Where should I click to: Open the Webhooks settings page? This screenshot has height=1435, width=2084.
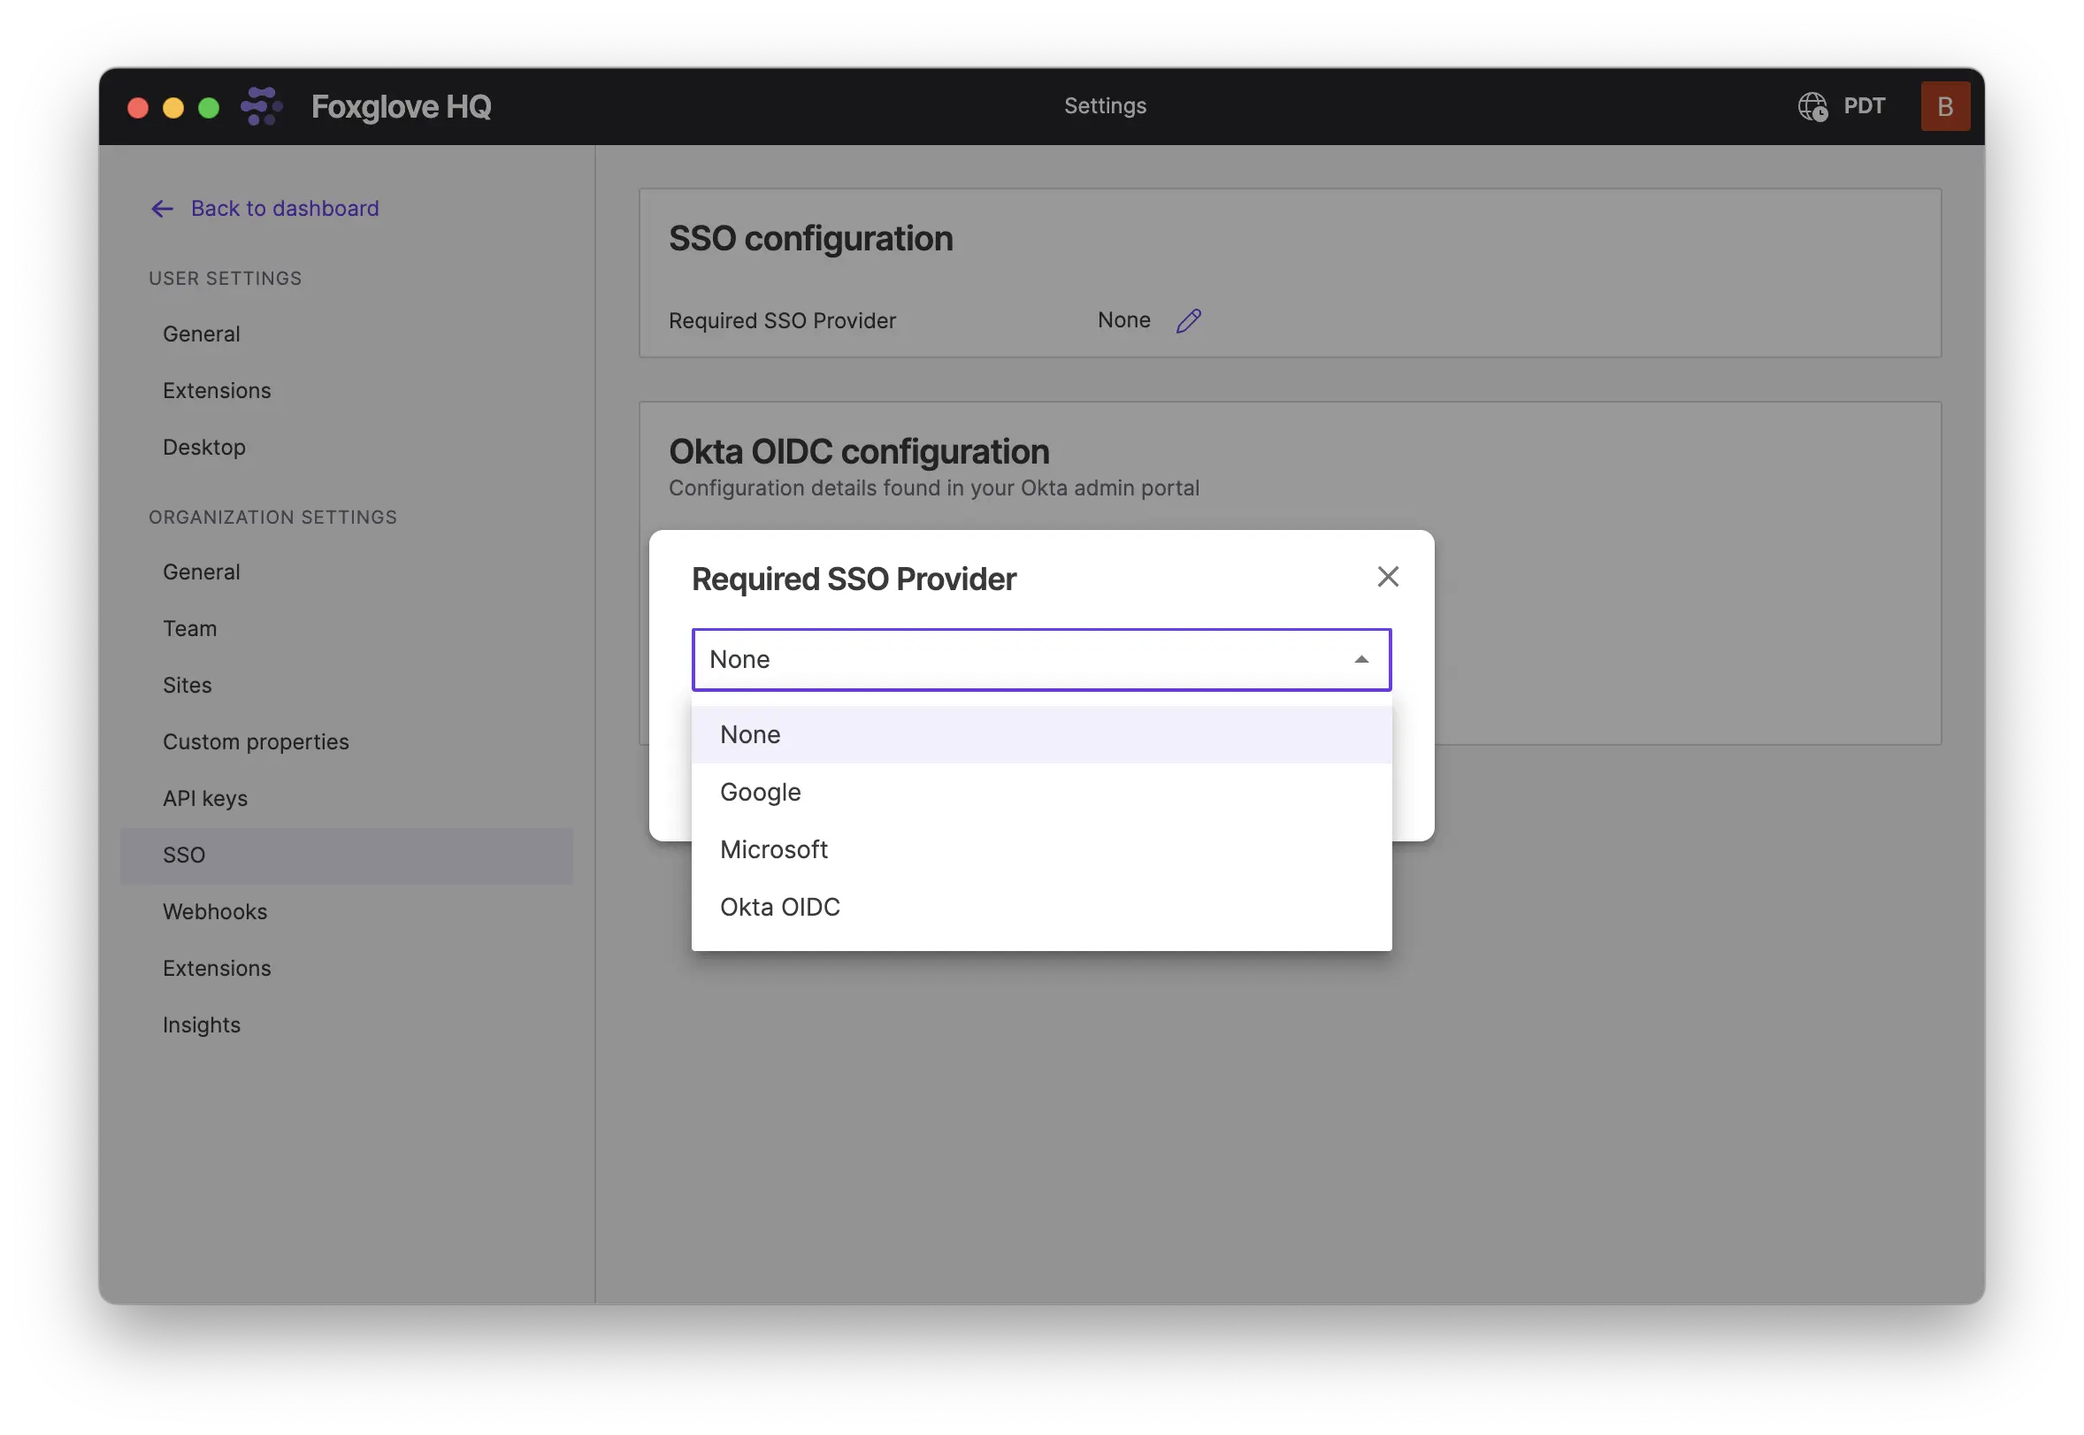(x=215, y=913)
